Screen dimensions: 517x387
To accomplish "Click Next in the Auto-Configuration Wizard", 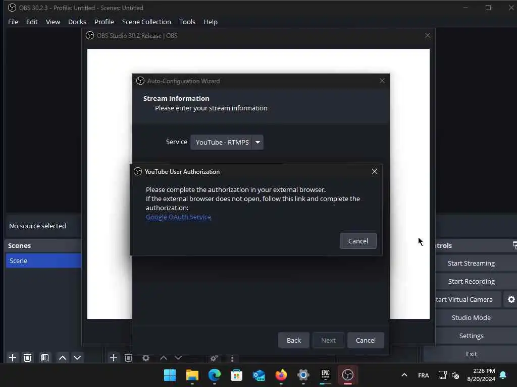I will (x=328, y=340).
